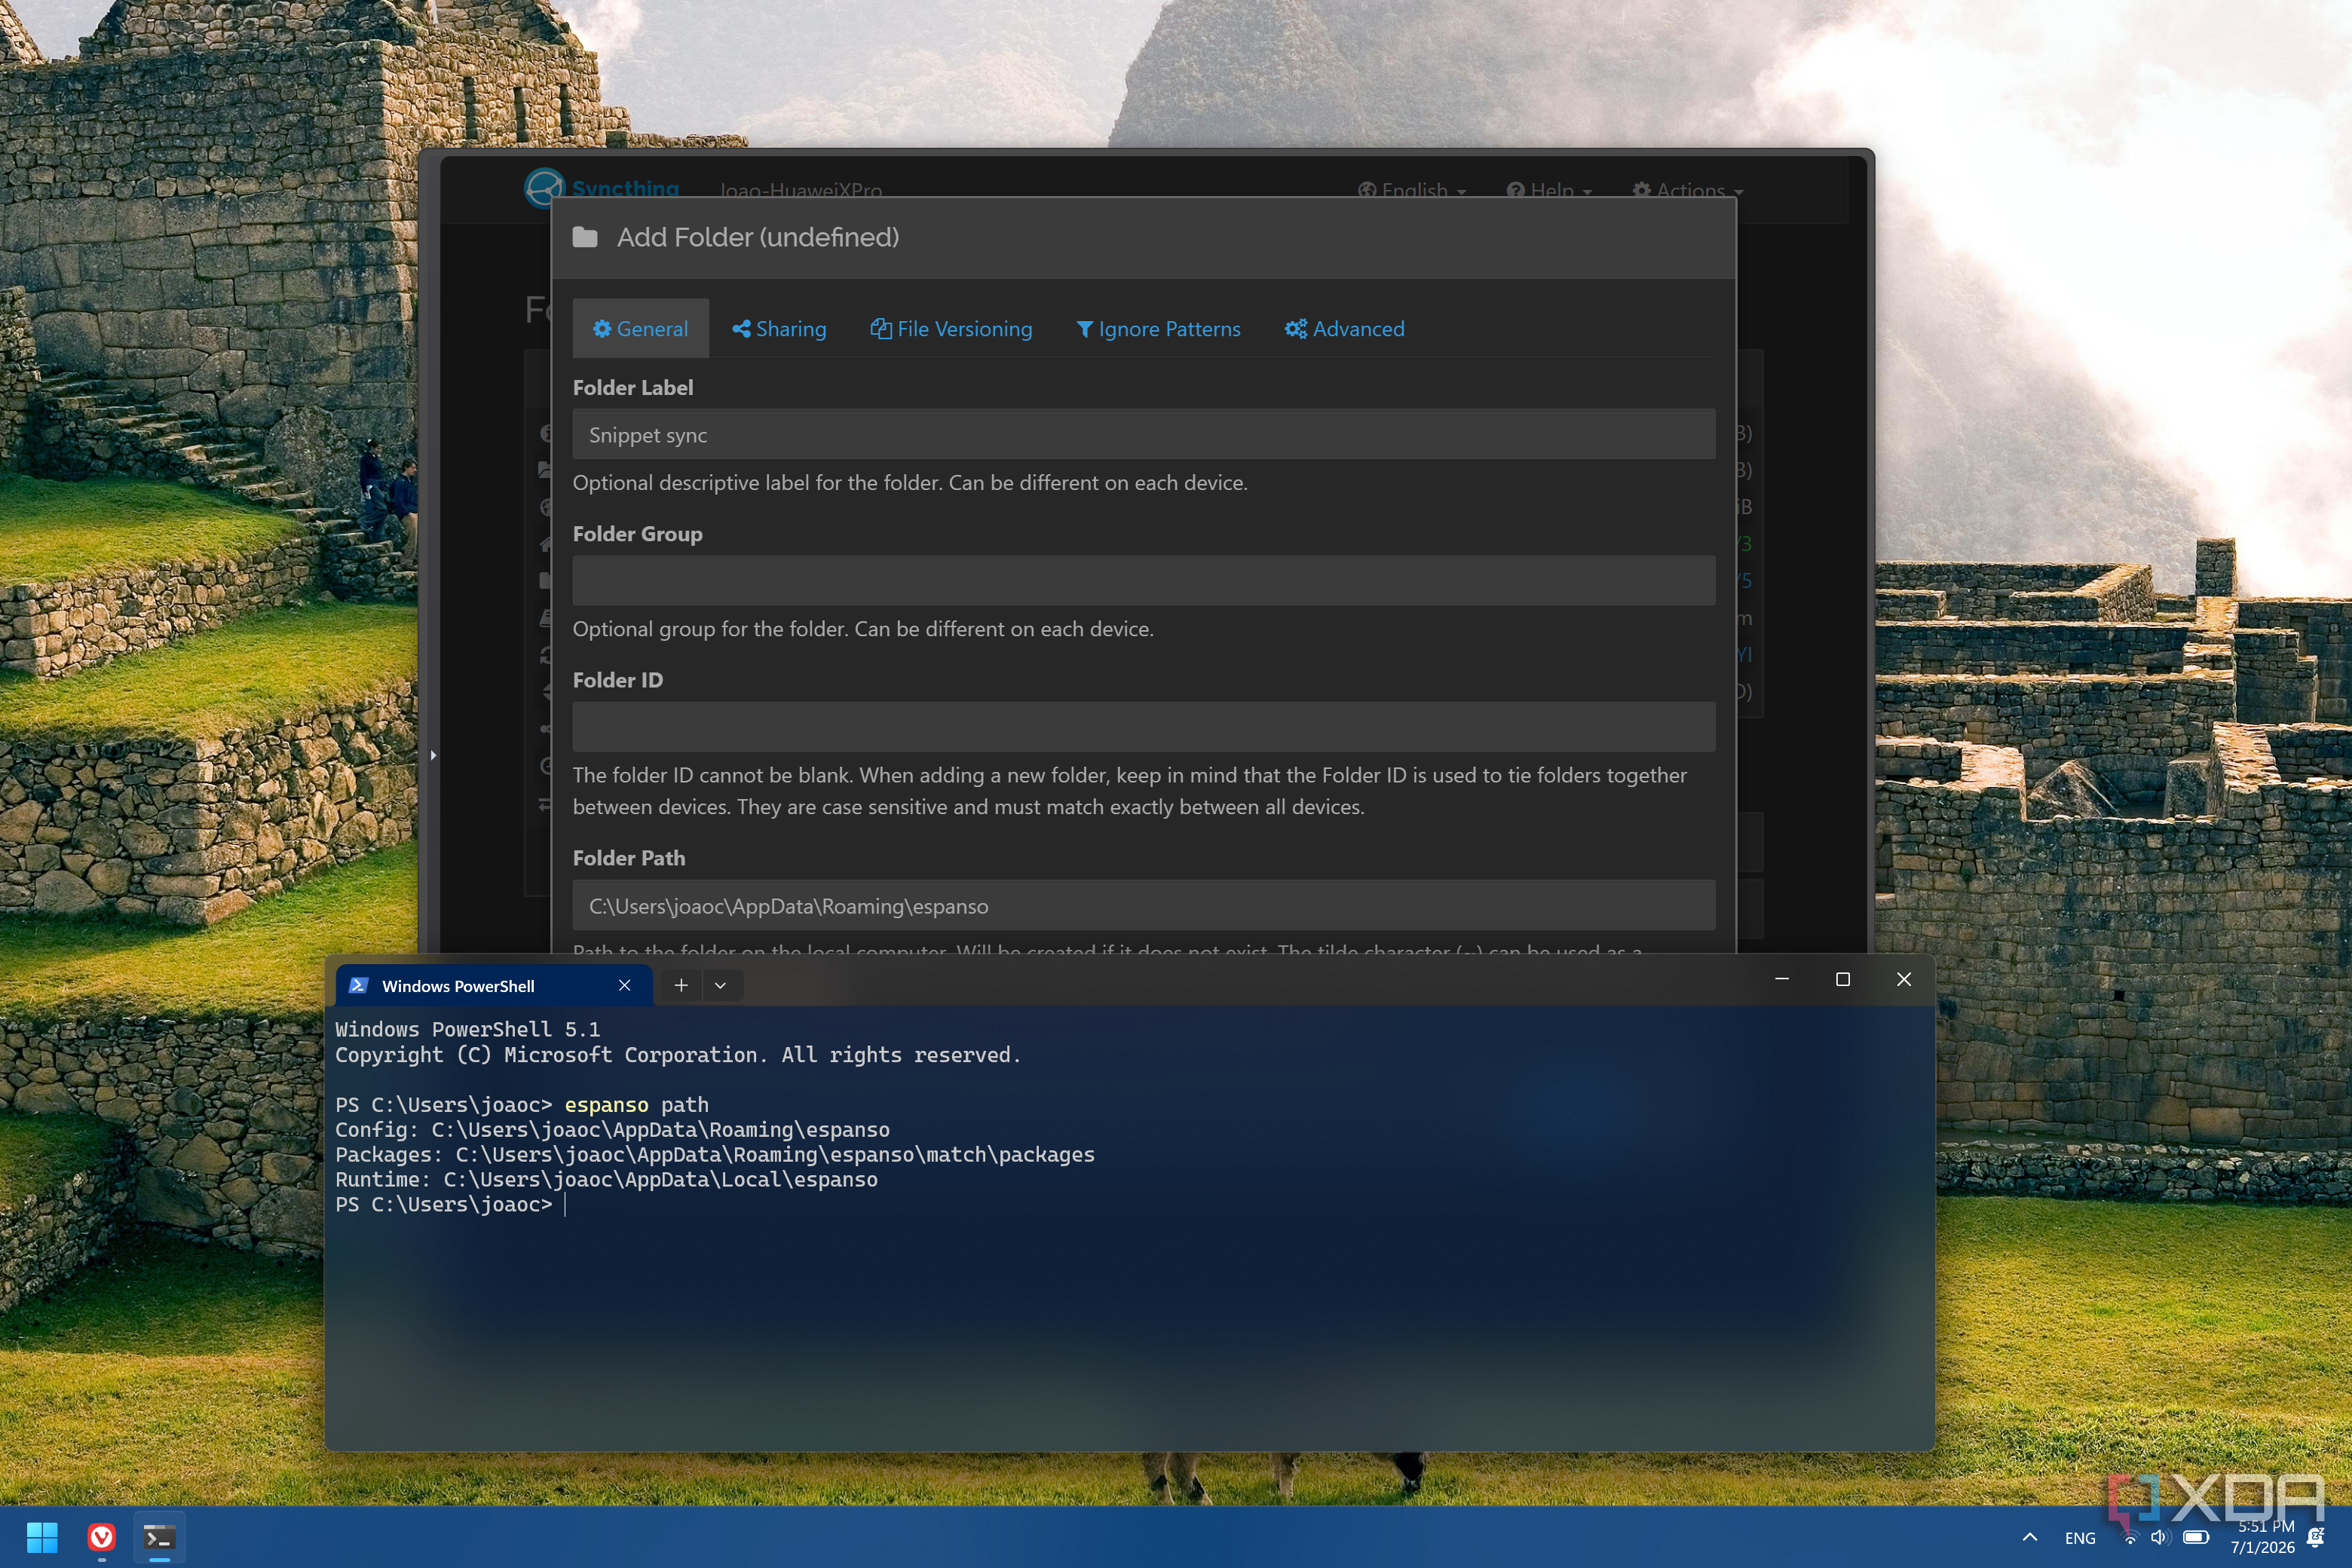The height and width of the screenshot is (1568, 2352).
Task: Minimize the PowerShell window
Action: click(x=1781, y=979)
